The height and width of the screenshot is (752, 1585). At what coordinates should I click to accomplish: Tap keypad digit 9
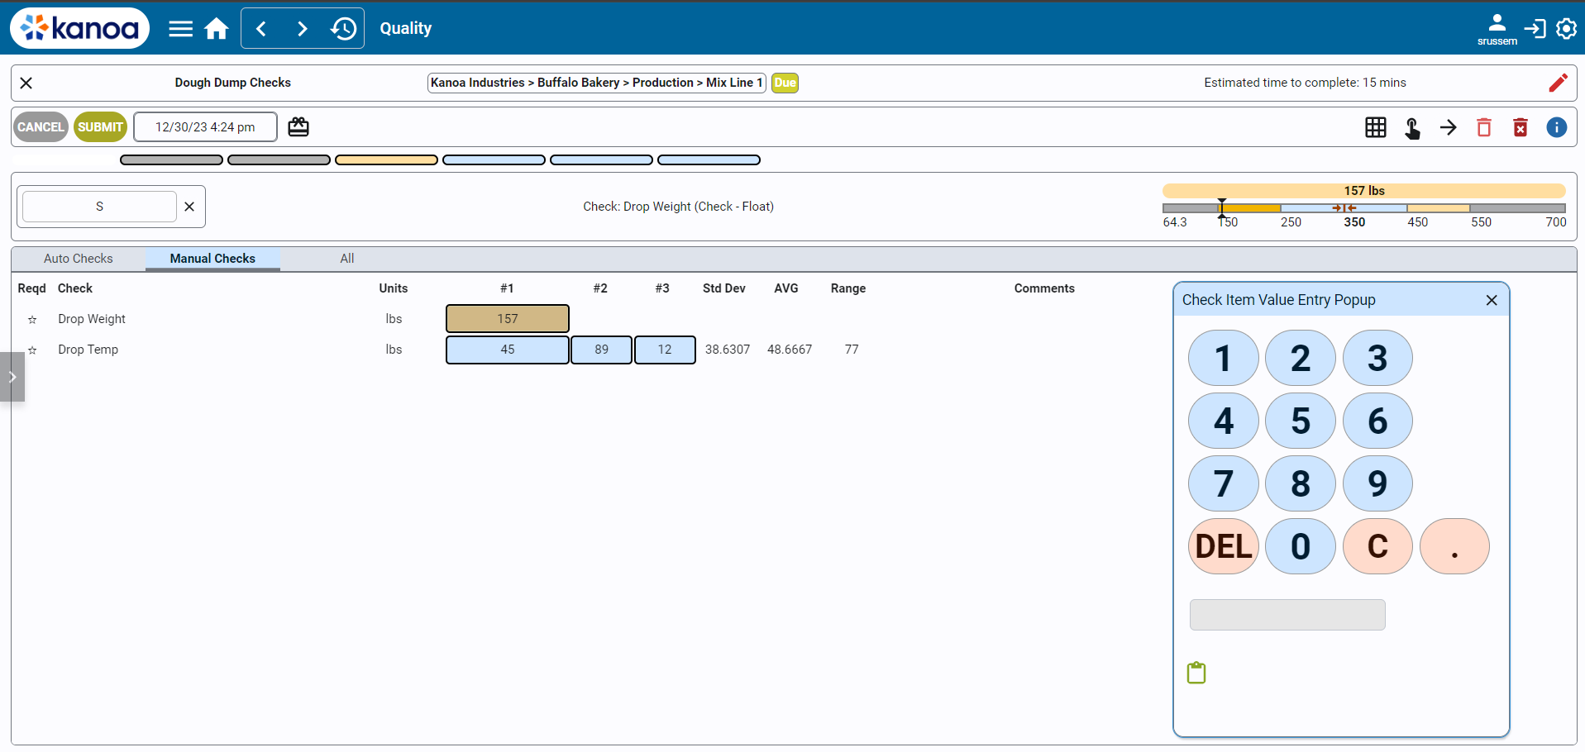(x=1377, y=483)
